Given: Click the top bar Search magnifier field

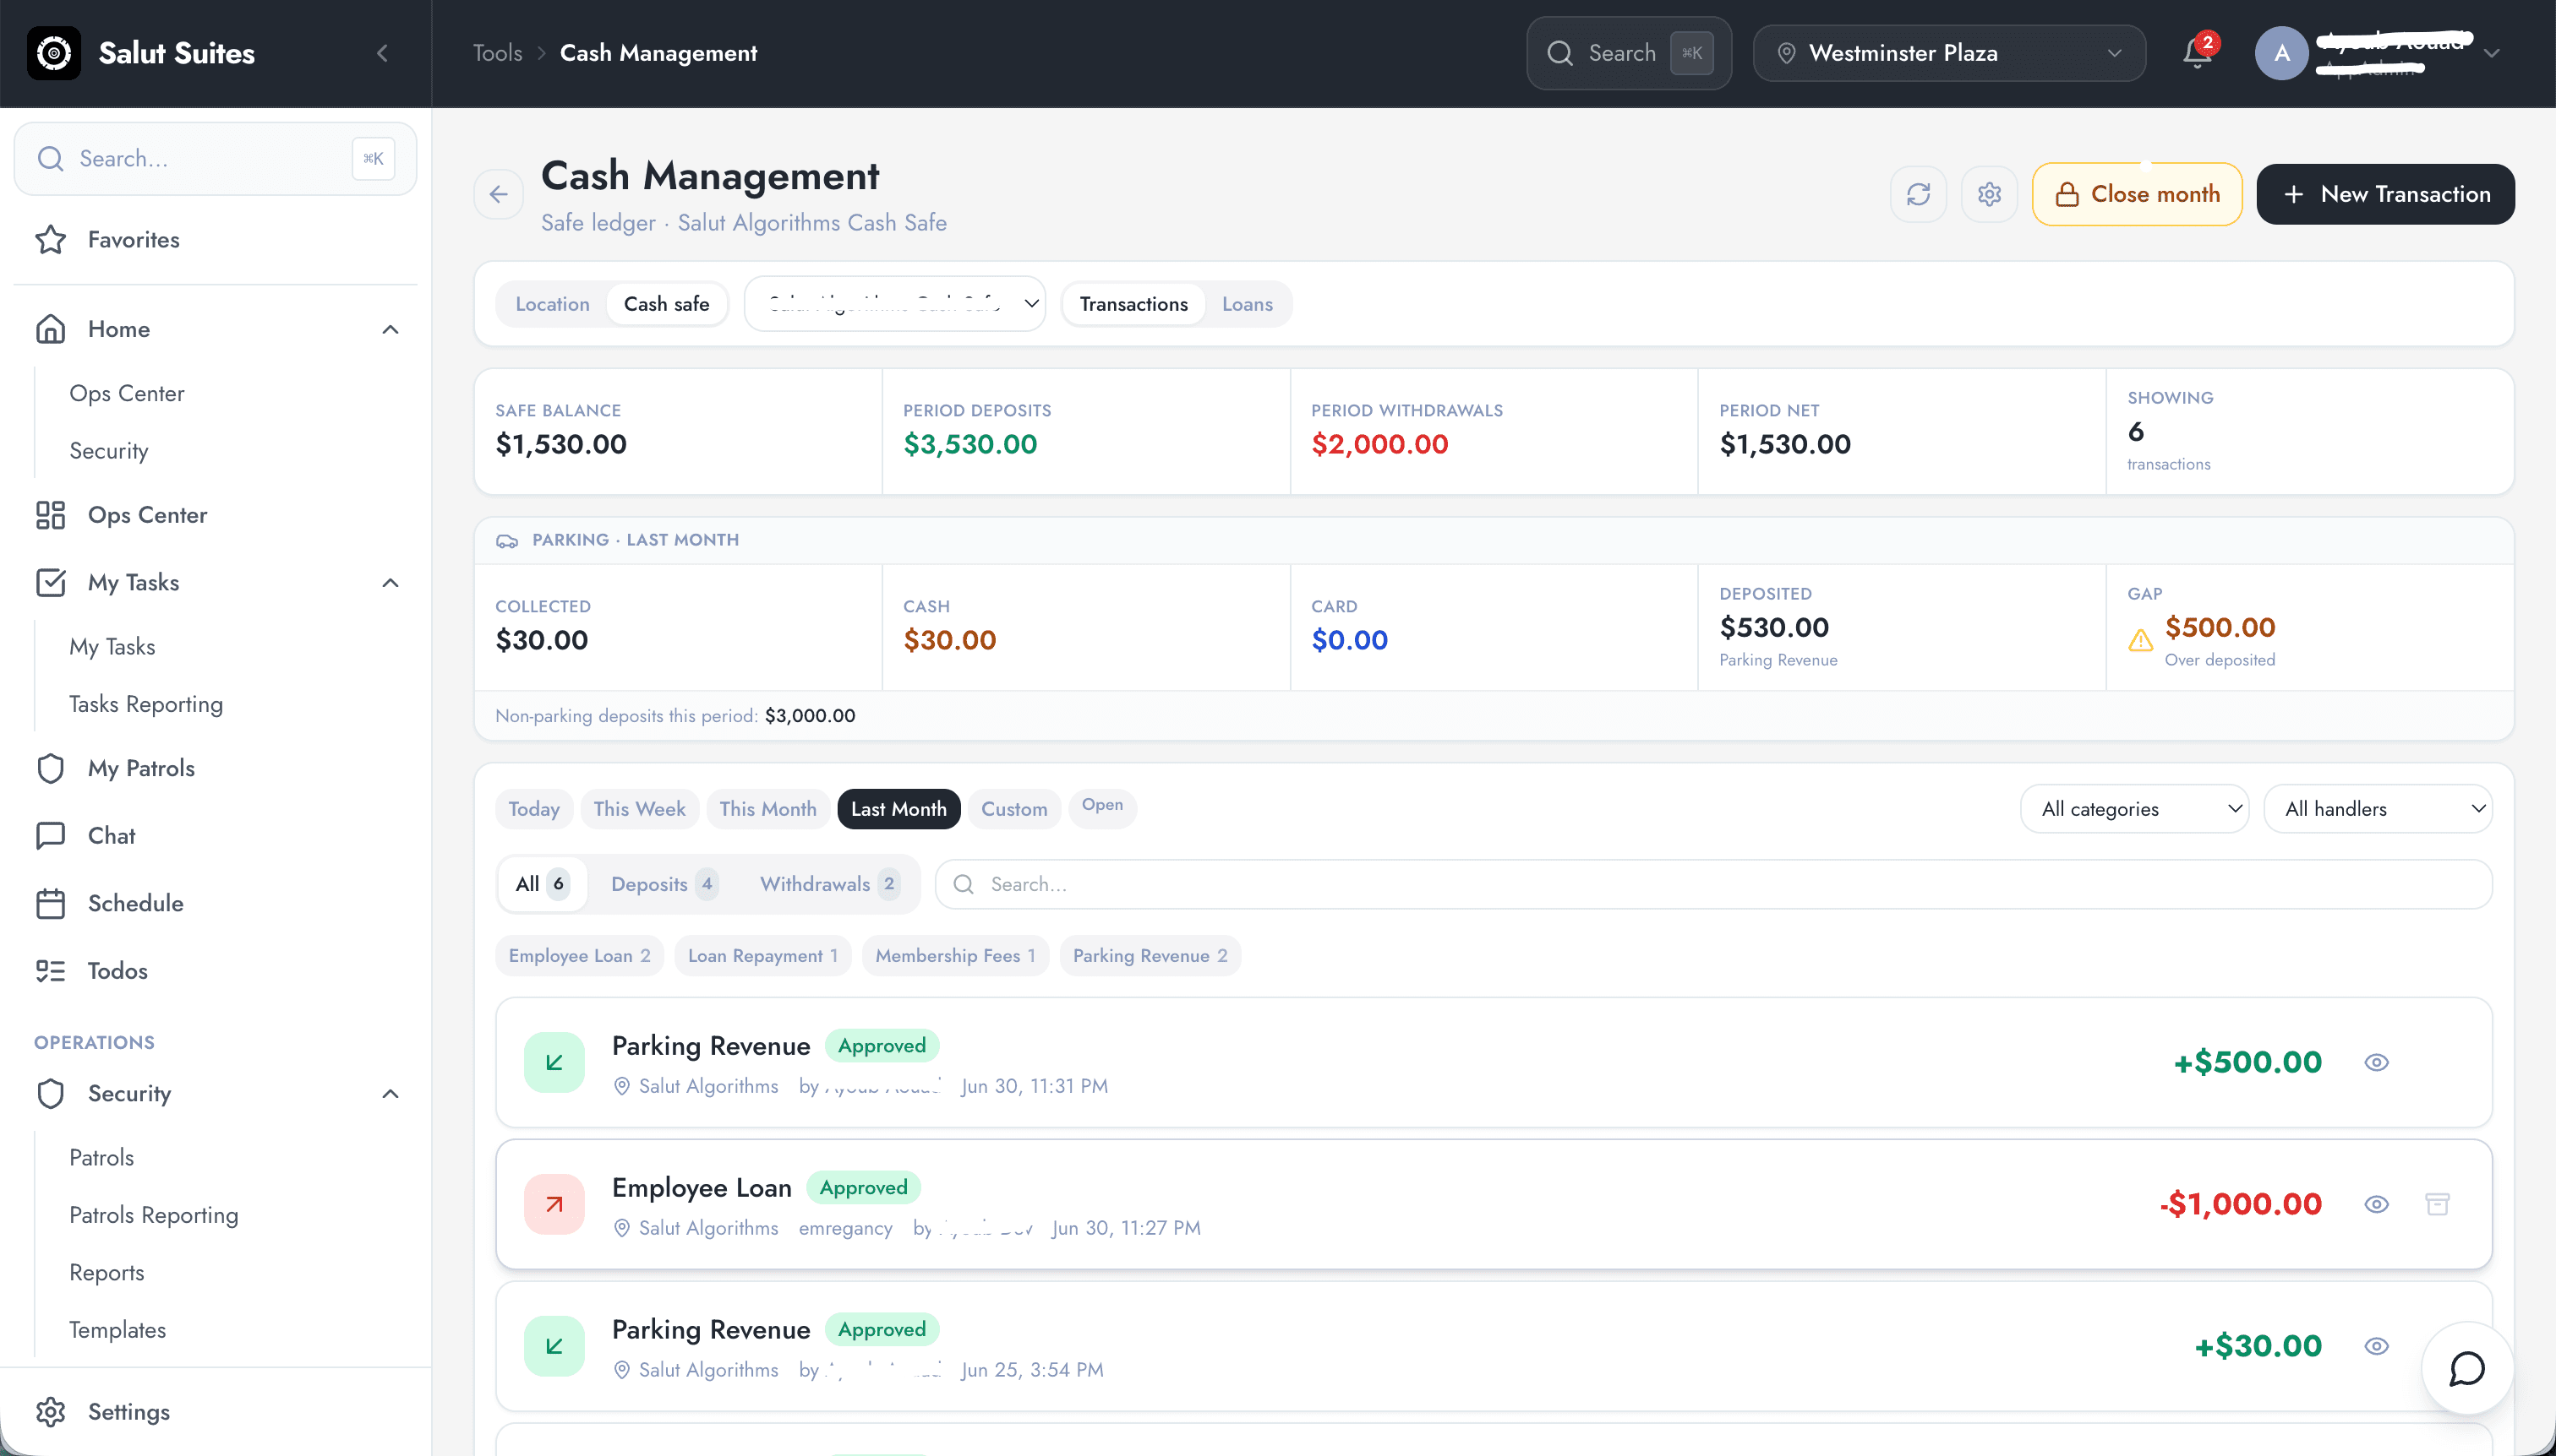Looking at the screenshot, I should point(1628,53).
